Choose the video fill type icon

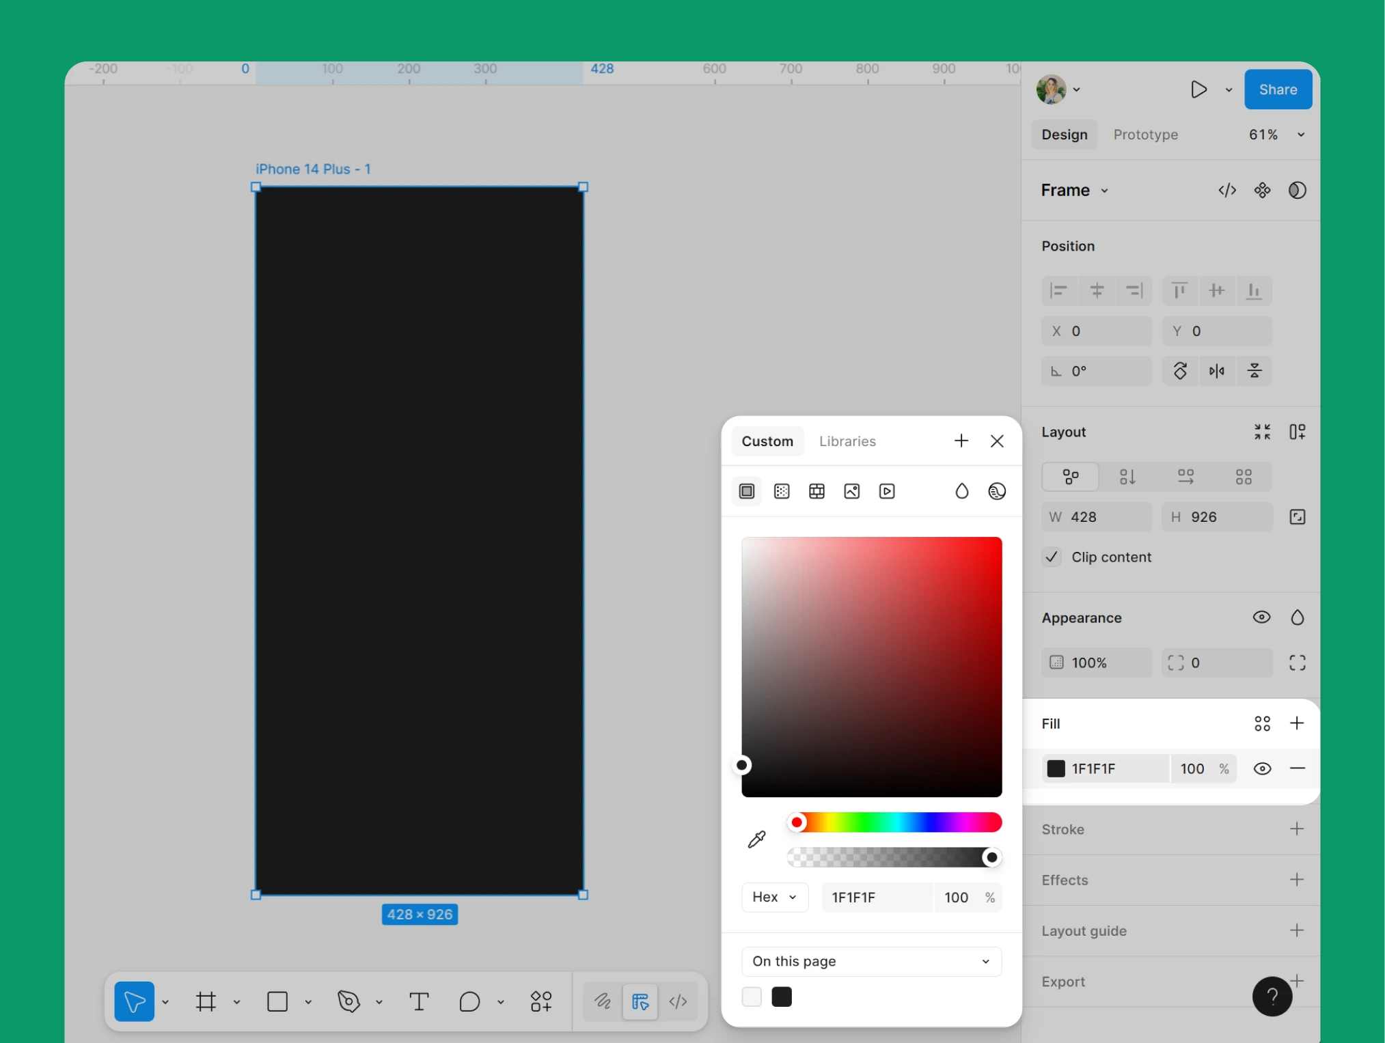886,491
